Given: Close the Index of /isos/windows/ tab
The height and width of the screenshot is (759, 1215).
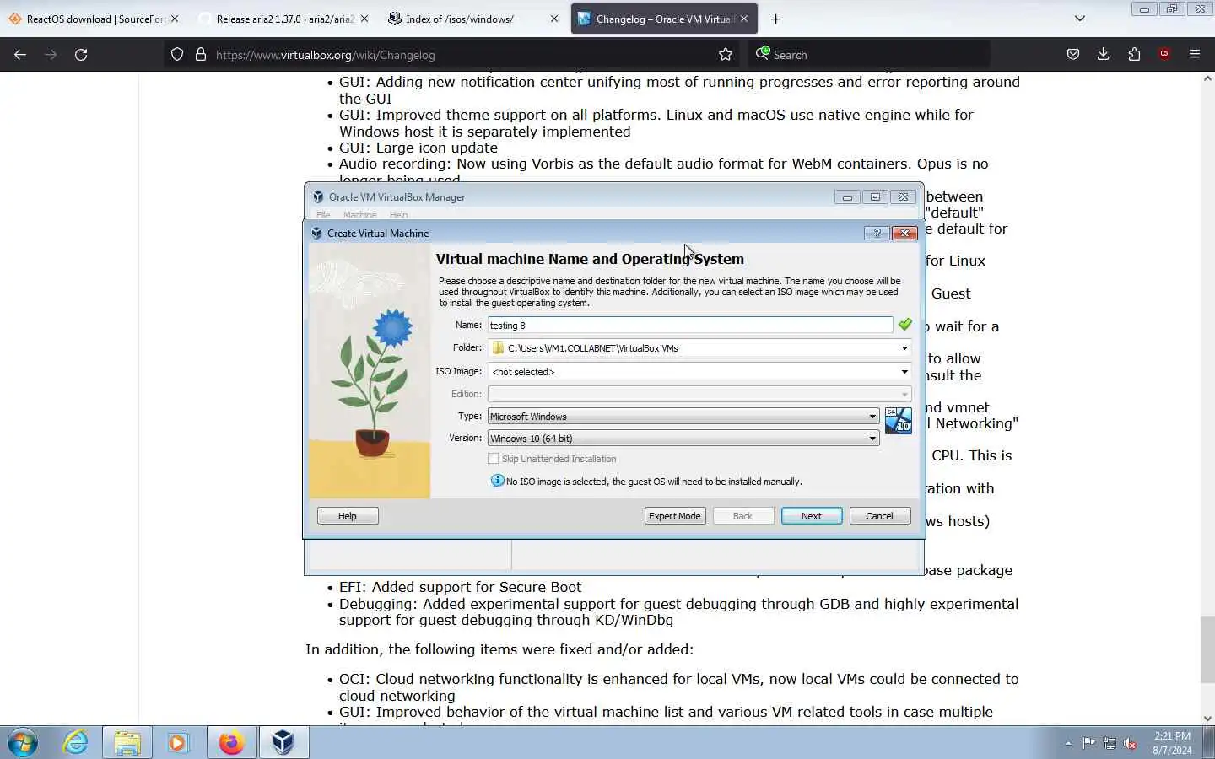Looking at the screenshot, I should tap(554, 19).
